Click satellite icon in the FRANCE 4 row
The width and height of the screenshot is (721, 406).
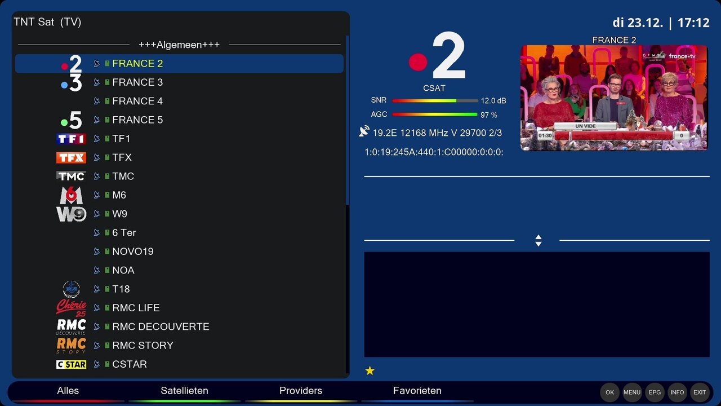click(x=97, y=101)
